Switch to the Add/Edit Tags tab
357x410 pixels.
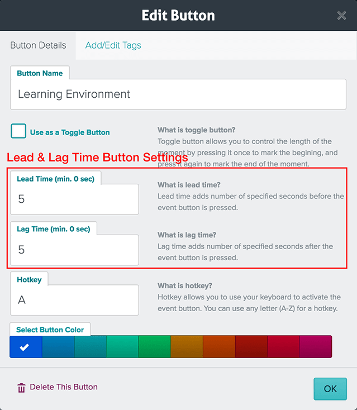pos(113,45)
